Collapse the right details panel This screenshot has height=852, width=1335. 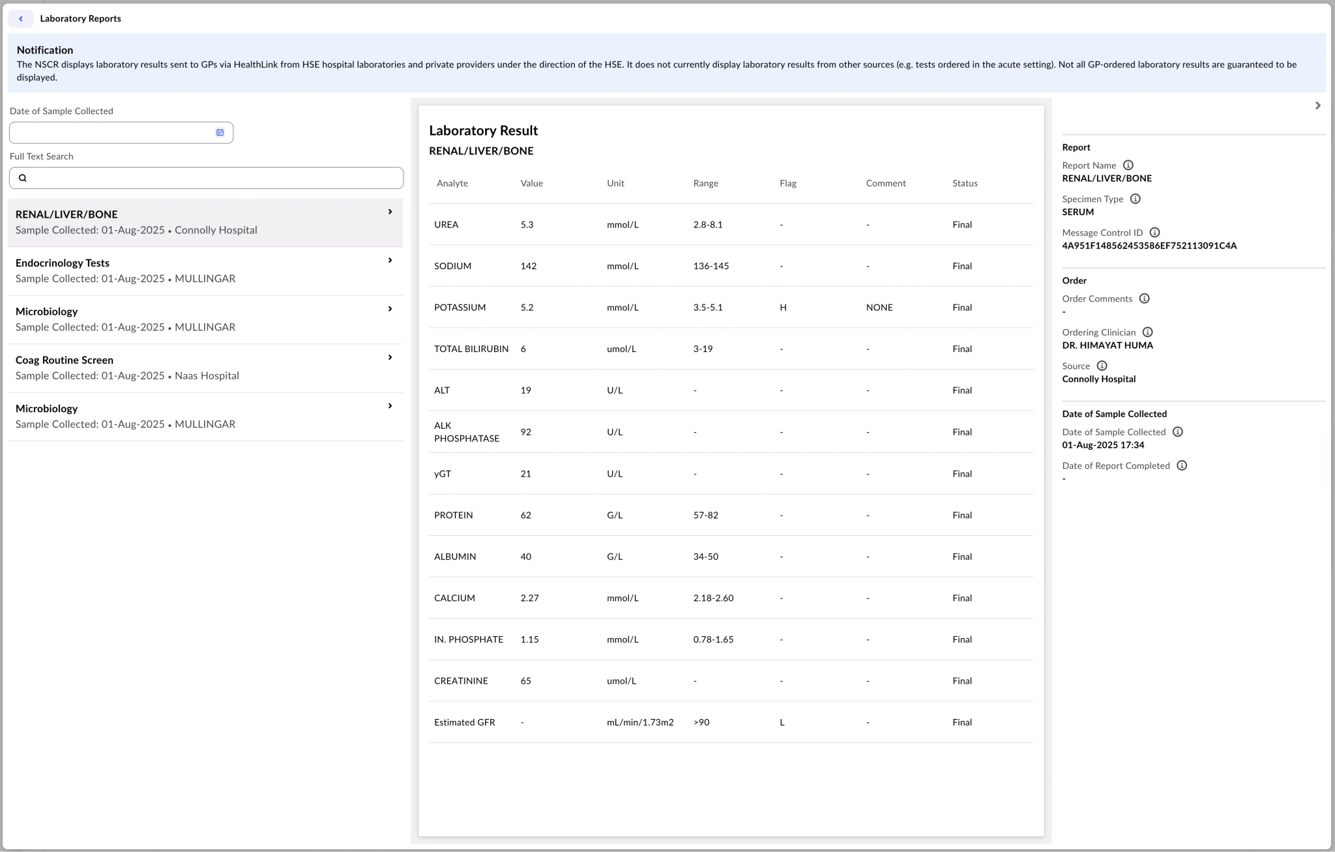[x=1317, y=105]
